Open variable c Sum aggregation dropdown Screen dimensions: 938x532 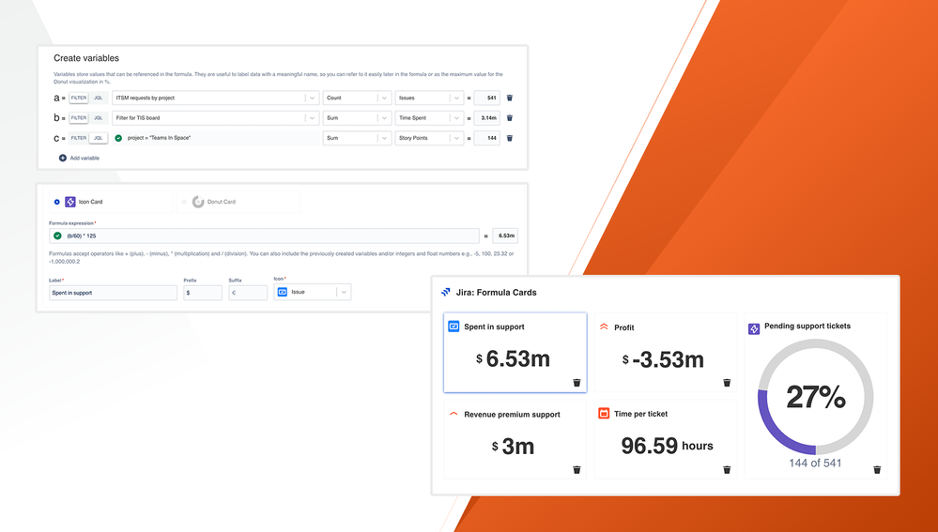click(357, 138)
